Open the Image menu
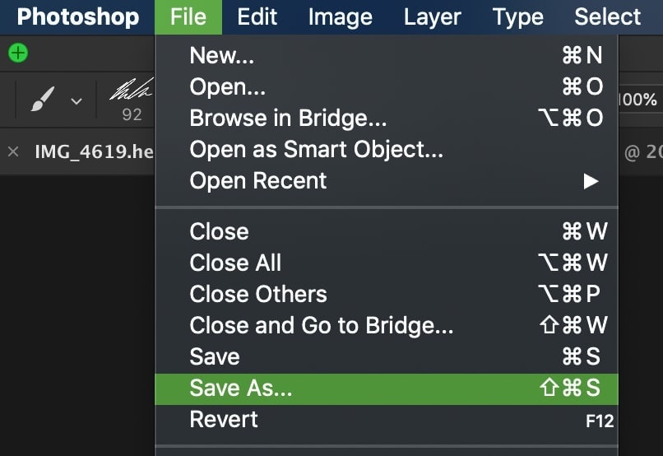 point(341,17)
